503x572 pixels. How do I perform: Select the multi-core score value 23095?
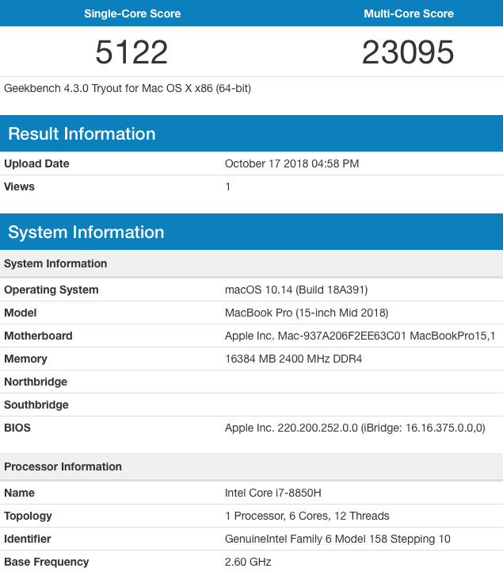click(x=408, y=52)
